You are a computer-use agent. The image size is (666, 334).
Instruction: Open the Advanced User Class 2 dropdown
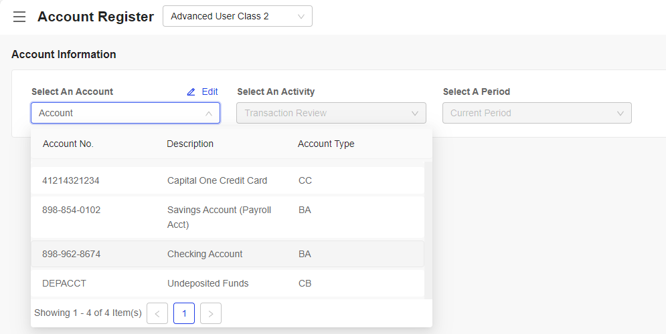tap(238, 16)
